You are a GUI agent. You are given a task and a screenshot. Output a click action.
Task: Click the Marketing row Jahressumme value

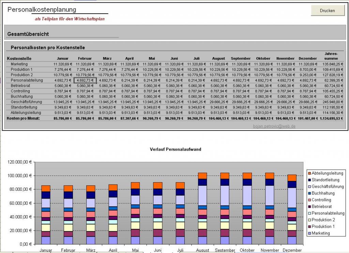(x=331, y=64)
